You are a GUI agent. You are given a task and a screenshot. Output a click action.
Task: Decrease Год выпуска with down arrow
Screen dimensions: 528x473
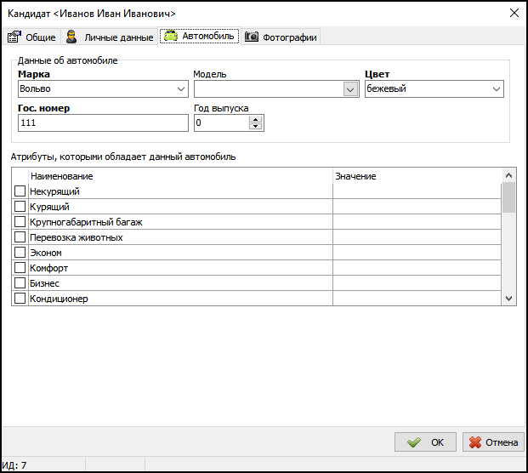point(254,127)
